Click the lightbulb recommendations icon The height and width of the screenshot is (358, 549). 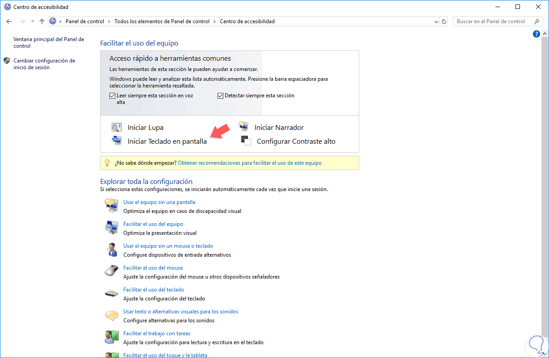(x=107, y=163)
